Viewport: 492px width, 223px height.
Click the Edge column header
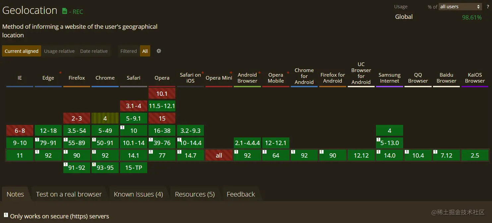coord(48,78)
